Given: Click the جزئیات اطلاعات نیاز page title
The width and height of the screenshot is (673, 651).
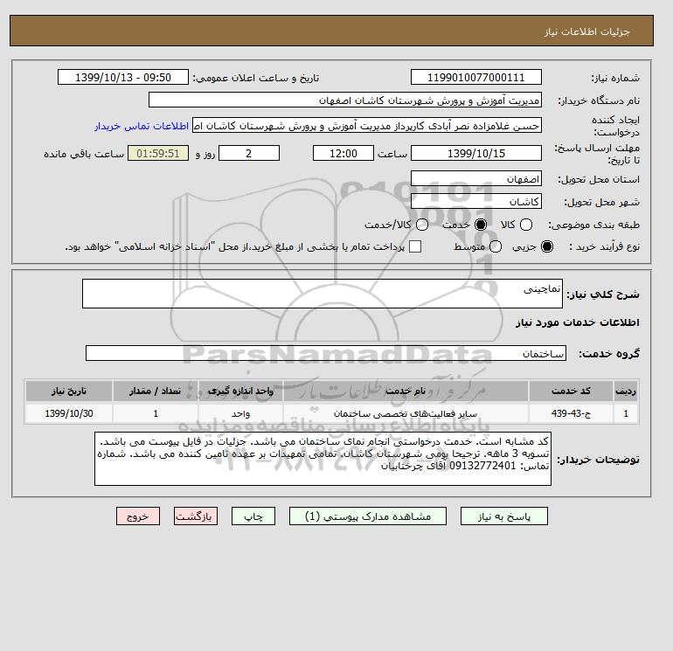Looking at the screenshot, I should pos(586,31).
